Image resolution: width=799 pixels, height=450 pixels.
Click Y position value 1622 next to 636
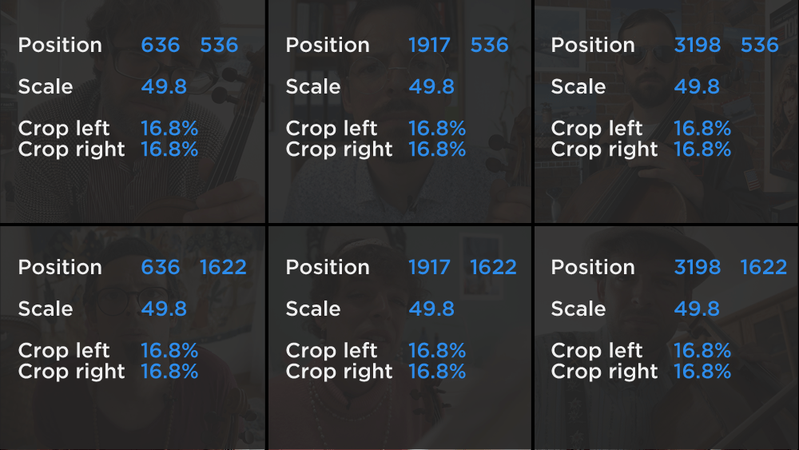point(223,268)
